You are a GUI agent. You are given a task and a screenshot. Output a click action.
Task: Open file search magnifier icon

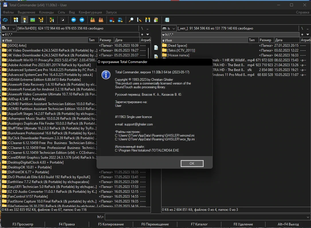(131, 20)
